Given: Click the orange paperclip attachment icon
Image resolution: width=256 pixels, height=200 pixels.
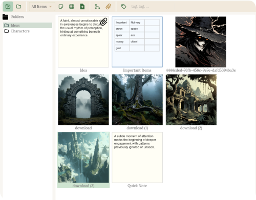Looking at the screenshot, I should tap(108, 7).
